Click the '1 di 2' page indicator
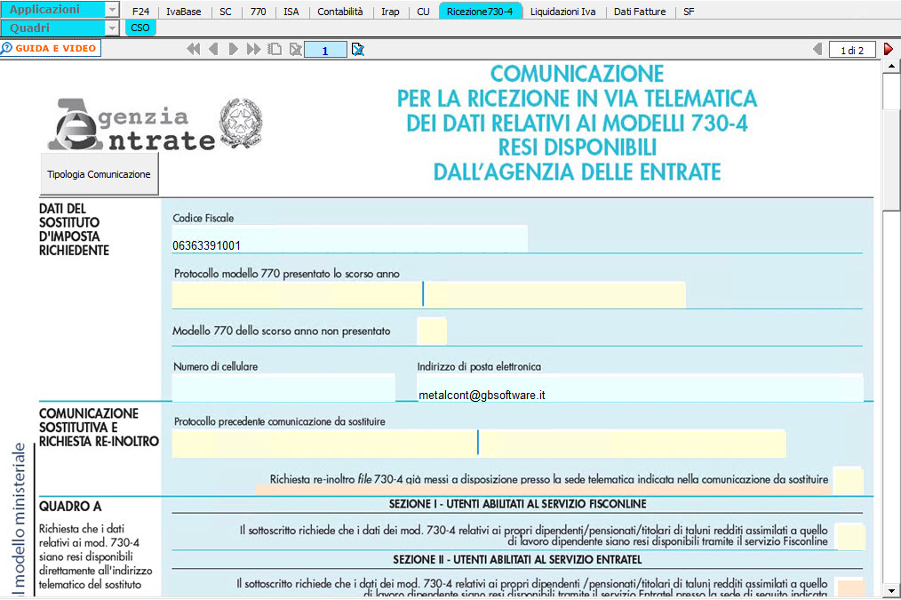The image size is (901, 600). pos(852,50)
